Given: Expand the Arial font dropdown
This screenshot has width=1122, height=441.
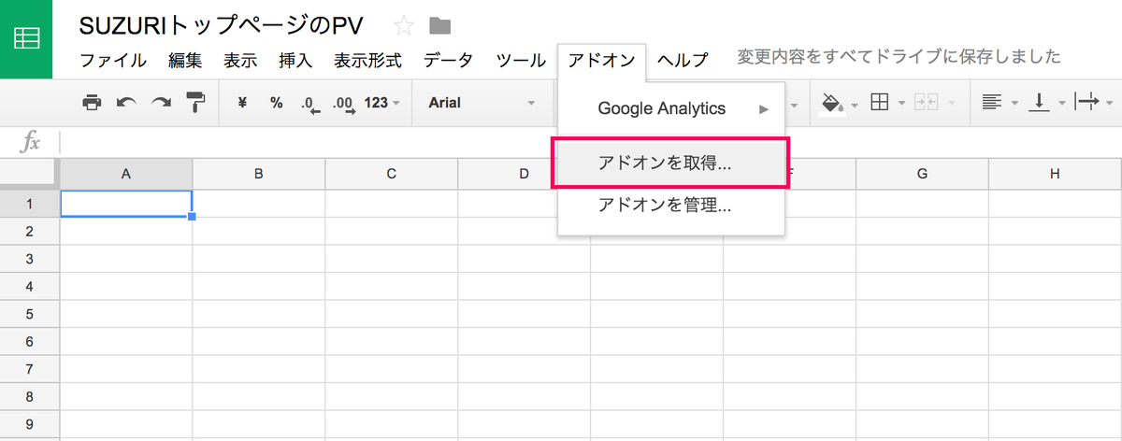Looking at the screenshot, I should coord(482,103).
